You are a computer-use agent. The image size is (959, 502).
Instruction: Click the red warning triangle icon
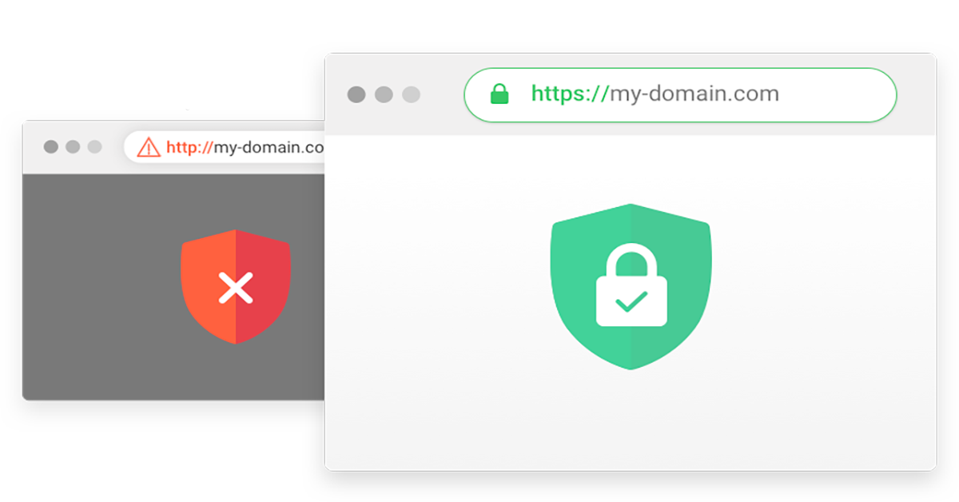[x=149, y=147]
